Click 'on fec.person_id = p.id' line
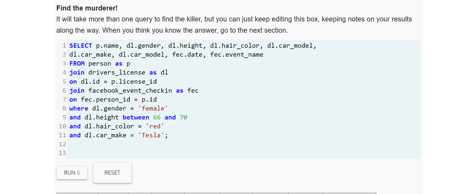This screenshot has height=194, width=458. pyautogui.click(x=113, y=99)
